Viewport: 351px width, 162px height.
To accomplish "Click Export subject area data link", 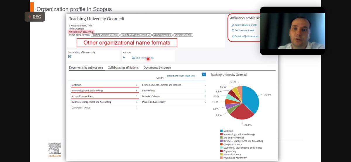I will pyautogui.click(x=247, y=36).
